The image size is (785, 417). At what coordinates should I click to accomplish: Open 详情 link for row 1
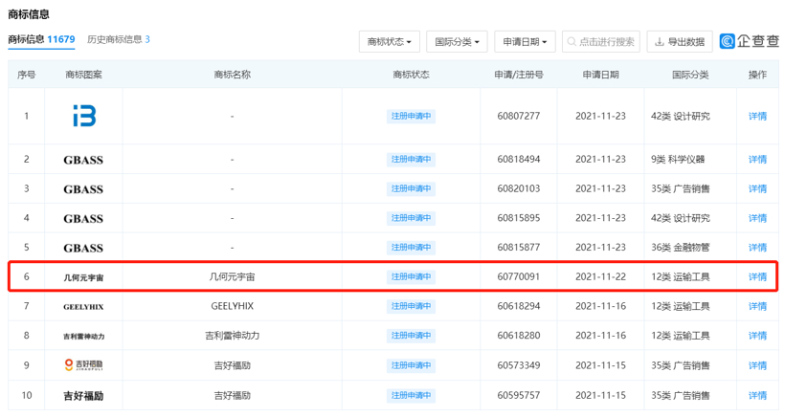757,117
